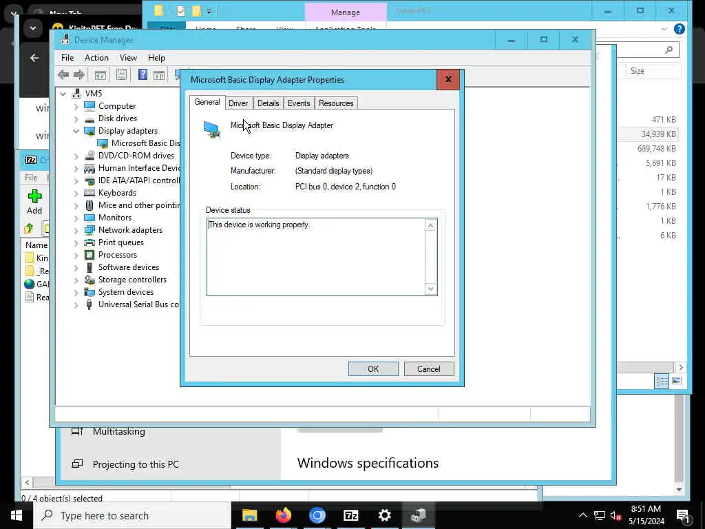Screen dimensions: 705x529
Task: Select Software devices category
Action: (x=129, y=267)
